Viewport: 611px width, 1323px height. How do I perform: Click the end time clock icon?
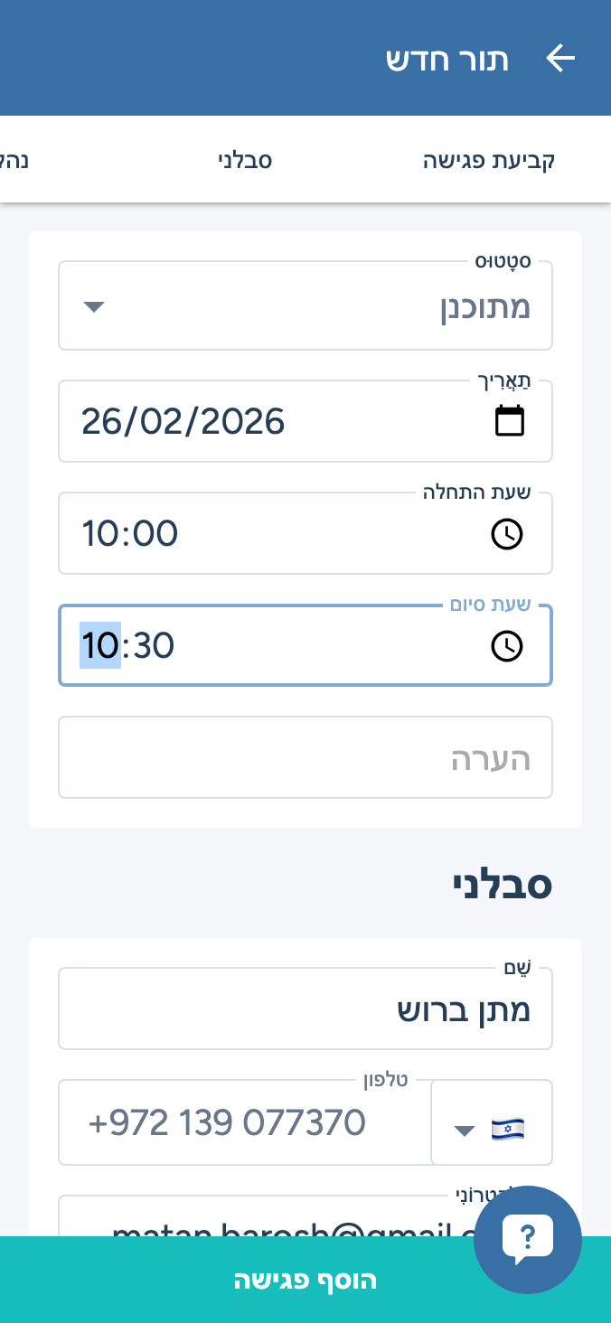point(507,646)
